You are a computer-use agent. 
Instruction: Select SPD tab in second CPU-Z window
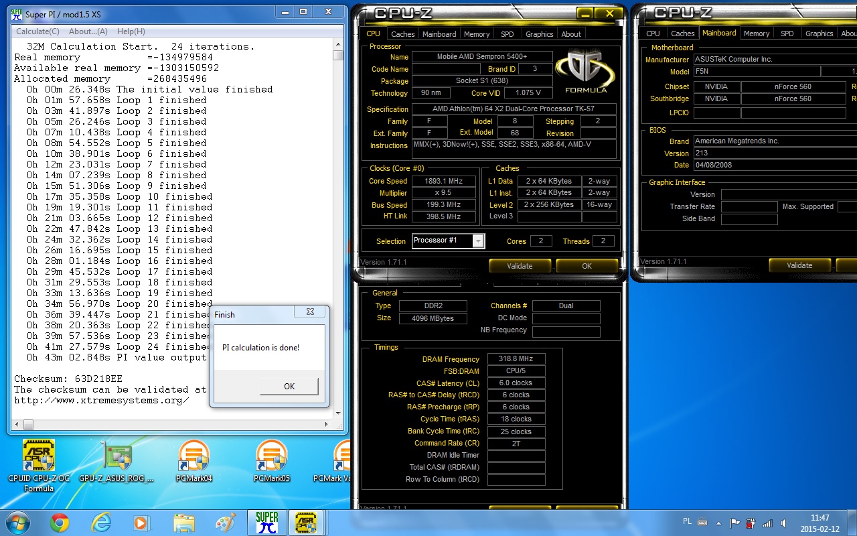[x=787, y=33]
